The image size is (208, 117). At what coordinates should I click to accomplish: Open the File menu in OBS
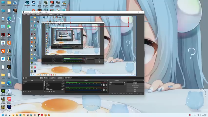coord(24,14)
